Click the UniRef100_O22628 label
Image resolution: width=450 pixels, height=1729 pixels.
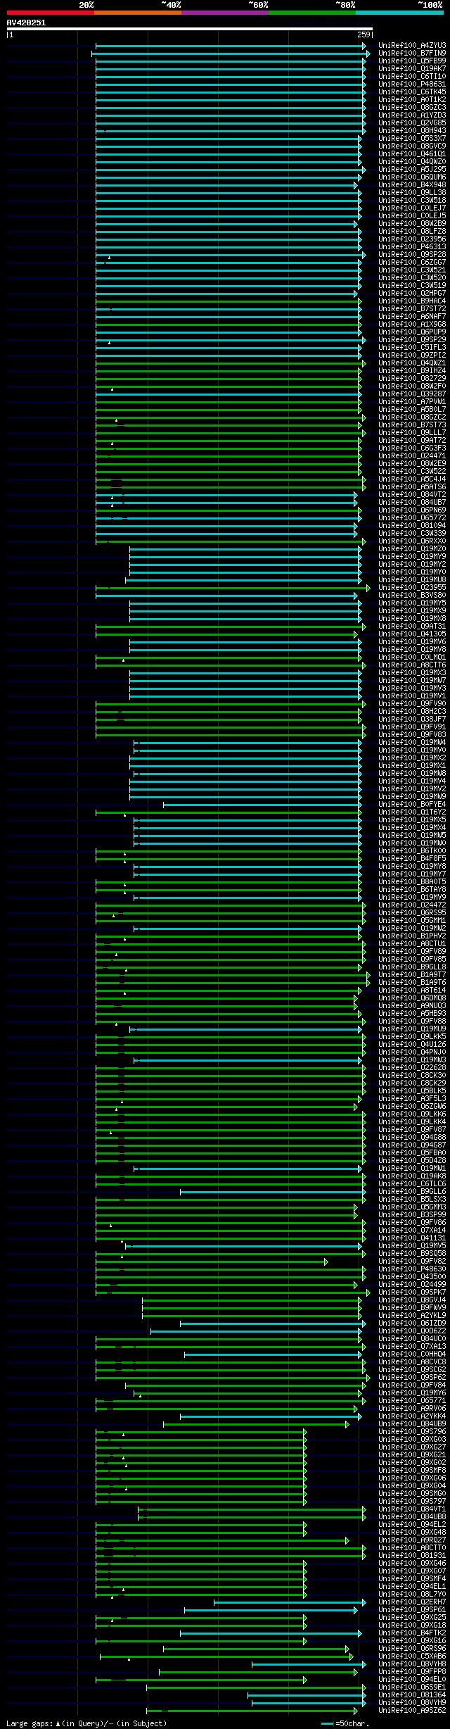pyautogui.click(x=412, y=1067)
